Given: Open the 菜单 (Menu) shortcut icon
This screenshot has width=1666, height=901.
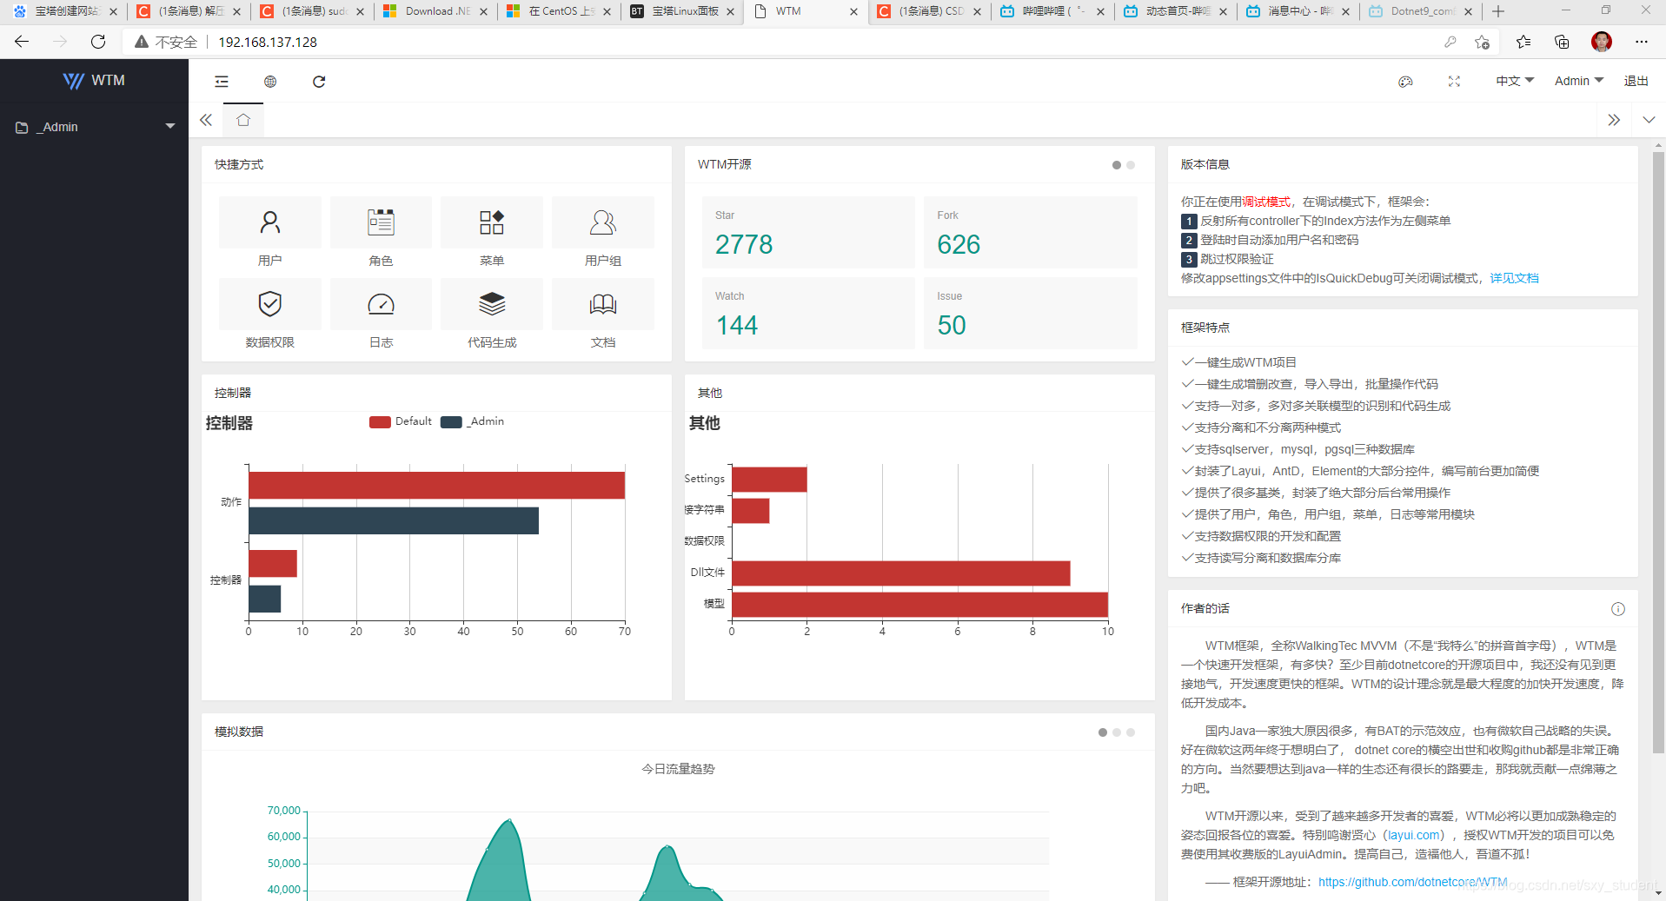Looking at the screenshot, I should pyautogui.click(x=492, y=222).
